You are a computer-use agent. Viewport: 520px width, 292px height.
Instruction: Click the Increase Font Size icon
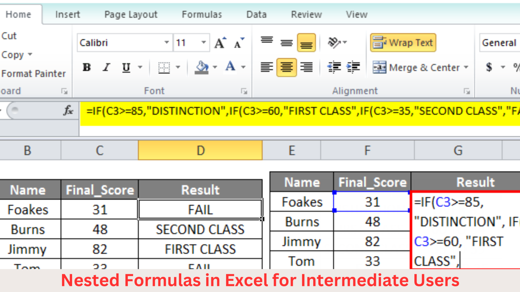tap(220, 43)
